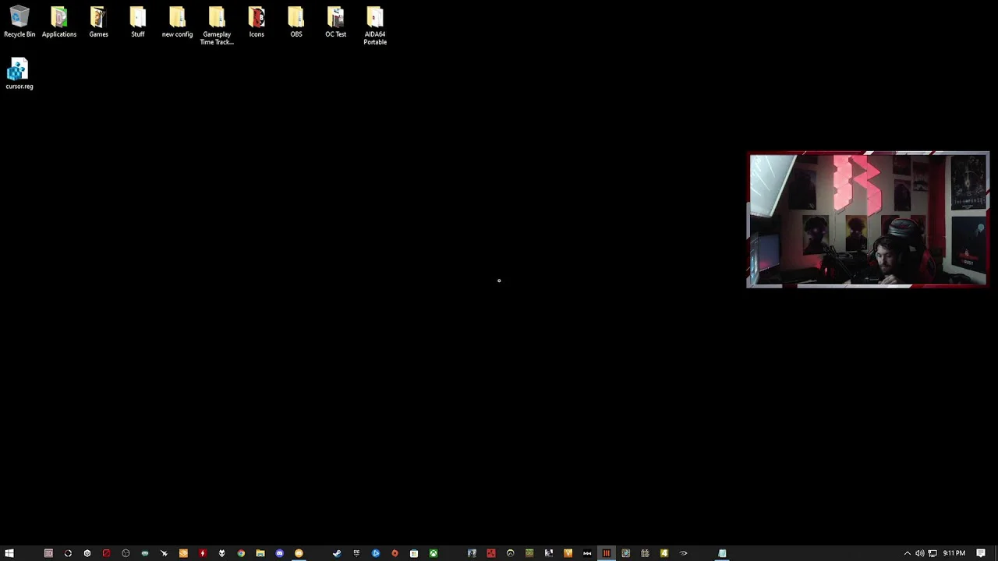Select the Applications folder
Viewport: 998px width, 561px height.
point(59,22)
